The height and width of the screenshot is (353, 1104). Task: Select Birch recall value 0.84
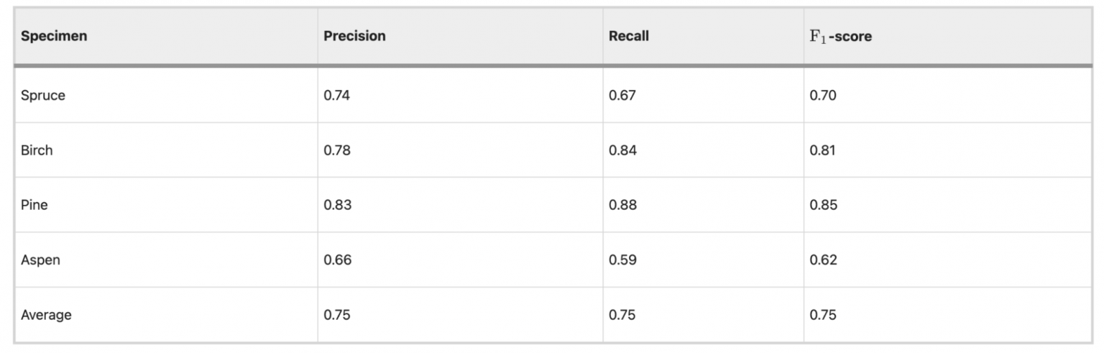622,150
